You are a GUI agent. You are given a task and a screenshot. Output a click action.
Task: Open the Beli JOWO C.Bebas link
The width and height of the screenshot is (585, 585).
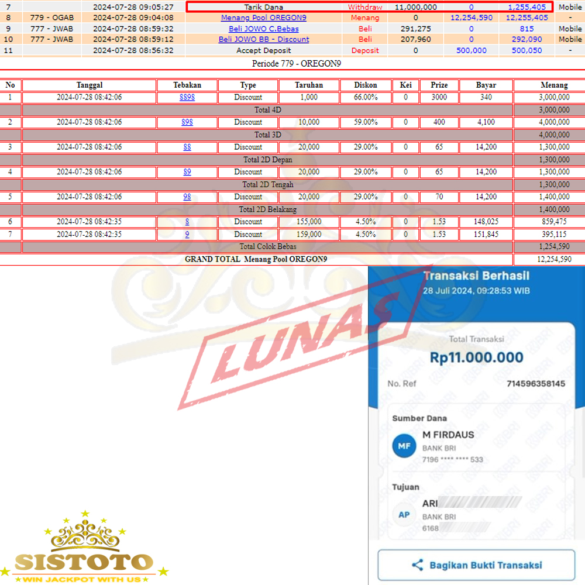point(263,29)
